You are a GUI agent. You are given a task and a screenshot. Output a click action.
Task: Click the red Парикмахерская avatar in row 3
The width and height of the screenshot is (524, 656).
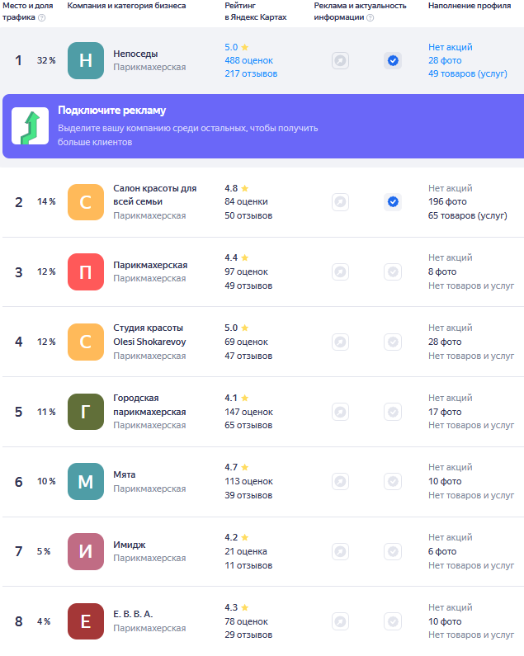[86, 272]
